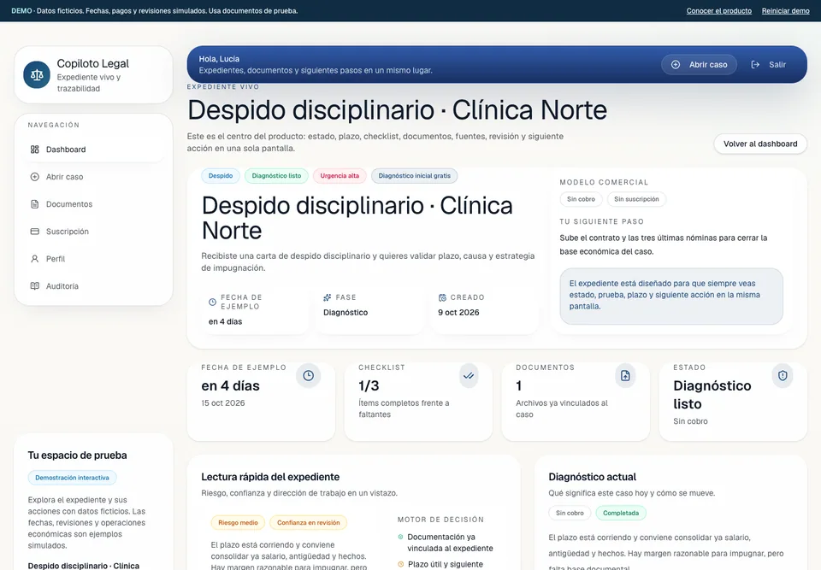
Task: Click the Despido tag chip
Action: [221, 176]
